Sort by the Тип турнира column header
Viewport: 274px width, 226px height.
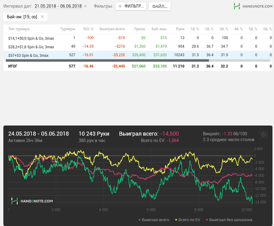[19, 29]
